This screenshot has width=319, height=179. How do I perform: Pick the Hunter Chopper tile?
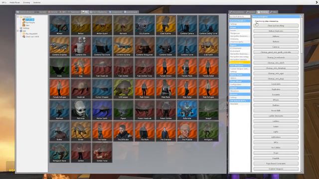tap(102, 89)
